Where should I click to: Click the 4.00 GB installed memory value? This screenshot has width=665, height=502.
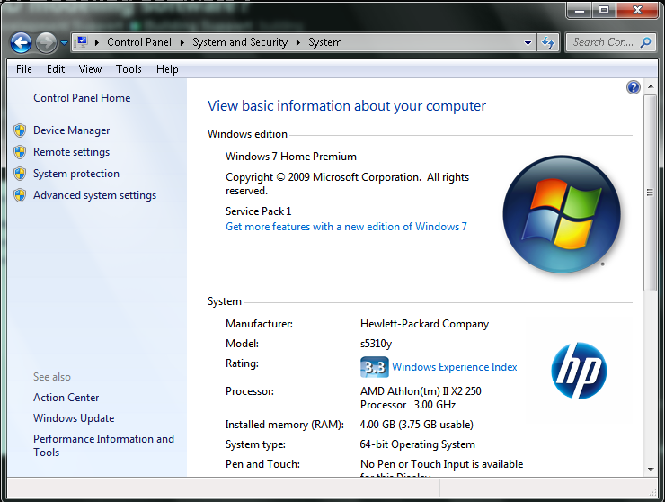(416, 425)
